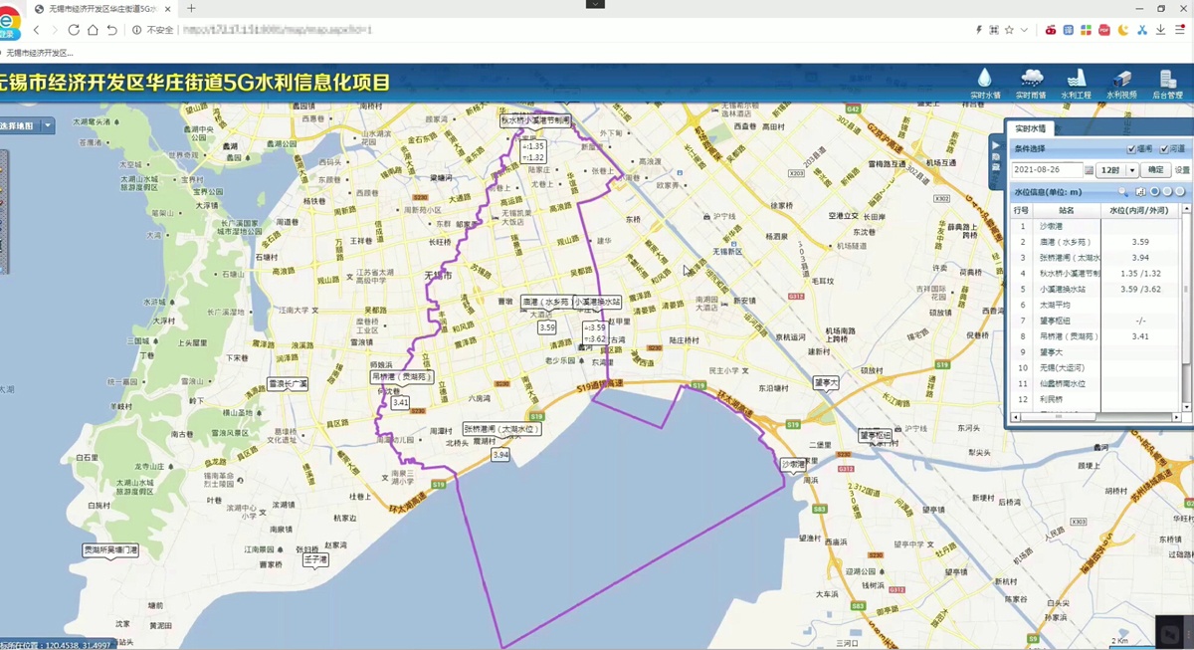The width and height of the screenshot is (1194, 650).
Task: Click the date field showing 2021-08-26
Action: 1047,170
